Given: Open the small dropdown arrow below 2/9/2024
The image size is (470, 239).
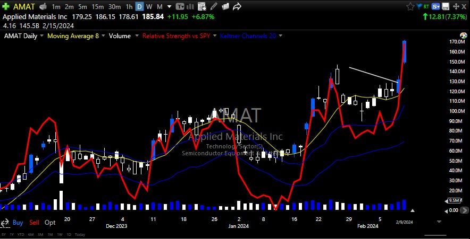Looking at the screenshot, I should click(439, 222).
